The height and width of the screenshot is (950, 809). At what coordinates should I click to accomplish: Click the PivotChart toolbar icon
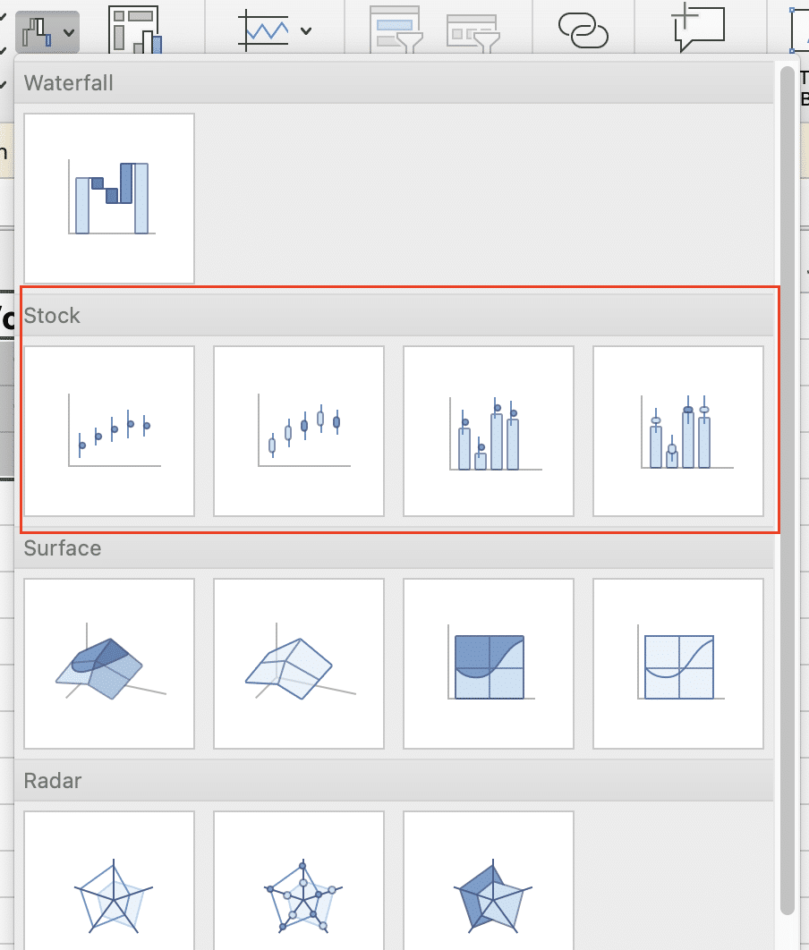point(134,30)
